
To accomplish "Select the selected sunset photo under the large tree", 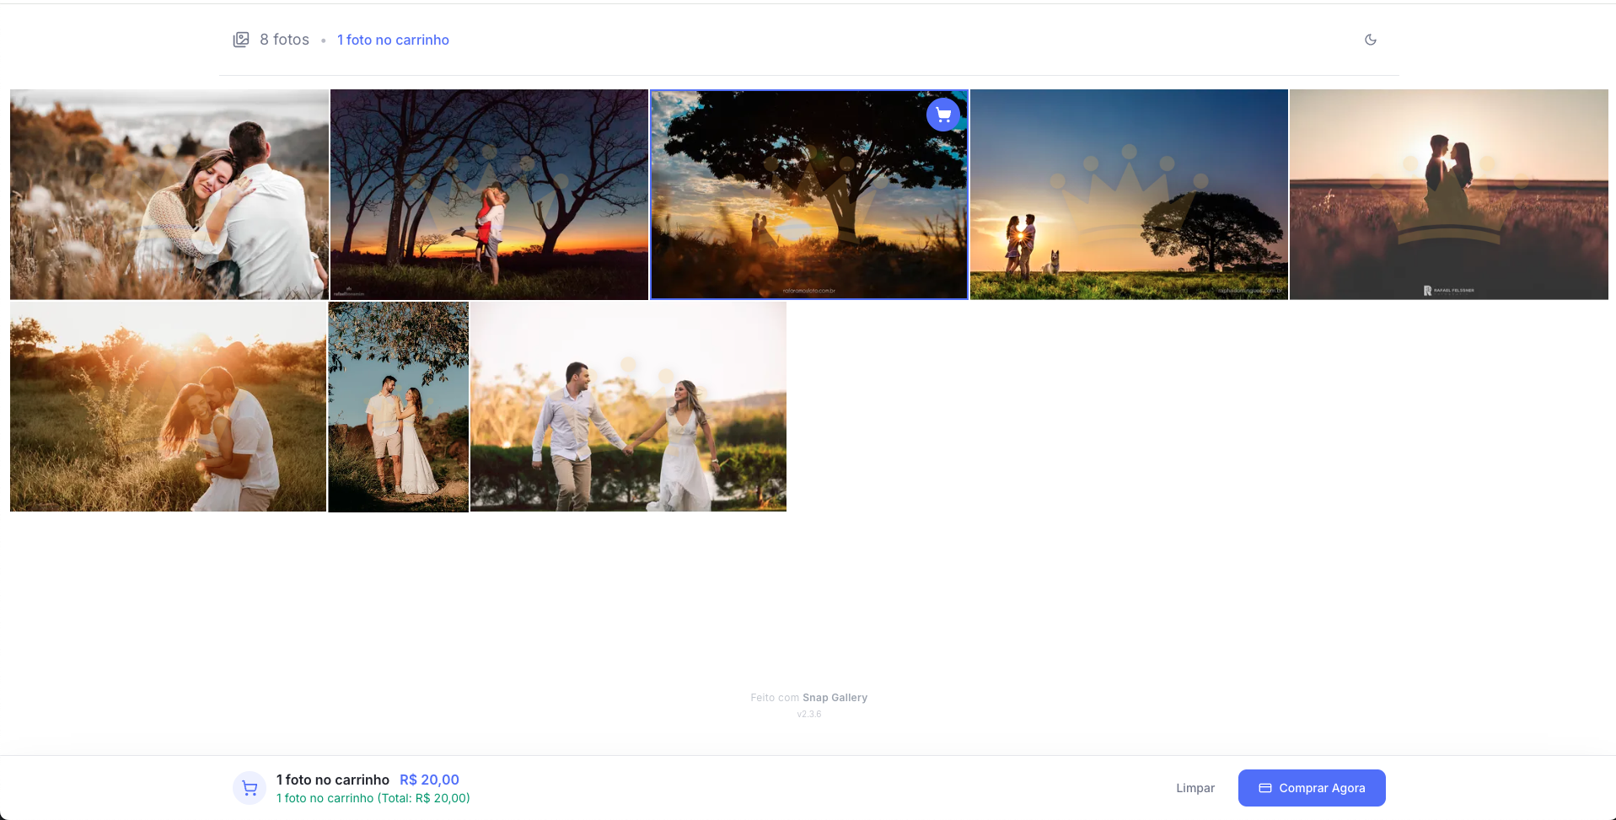I will tap(808, 195).
